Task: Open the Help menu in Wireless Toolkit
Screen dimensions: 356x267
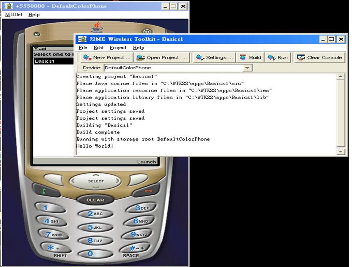Action: 138,48
